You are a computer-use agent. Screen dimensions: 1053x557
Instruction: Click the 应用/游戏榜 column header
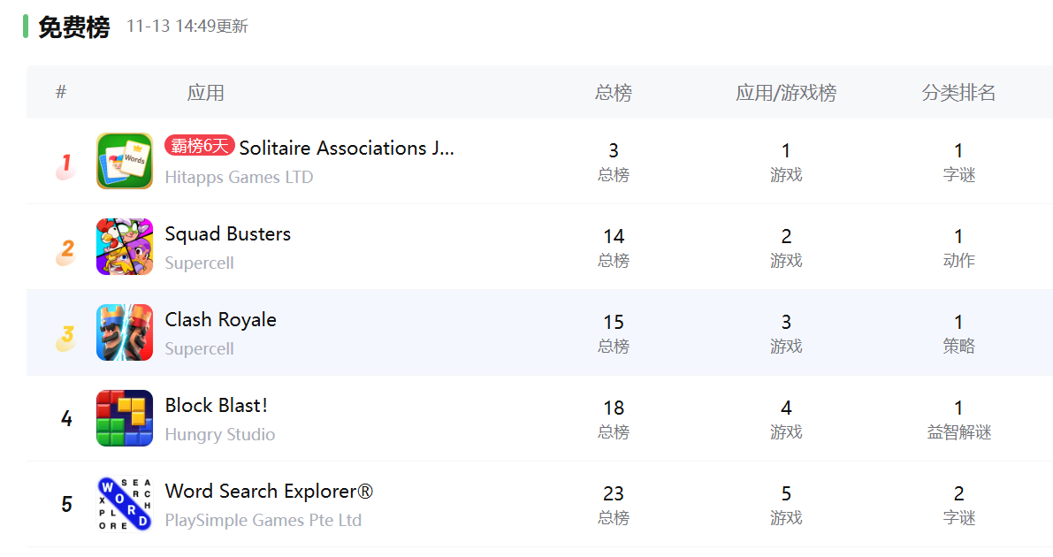click(786, 93)
